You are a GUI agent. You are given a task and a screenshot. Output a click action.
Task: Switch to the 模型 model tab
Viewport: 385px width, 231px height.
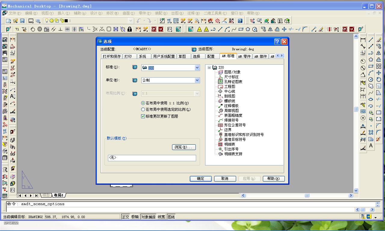[x=46, y=195]
